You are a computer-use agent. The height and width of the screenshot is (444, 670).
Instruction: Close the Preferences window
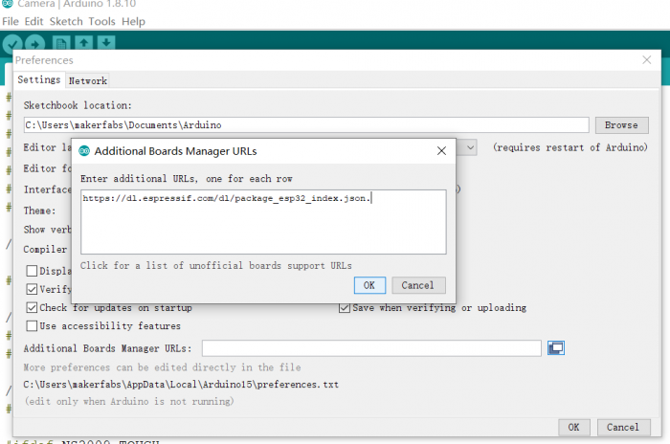click(647, 60)
